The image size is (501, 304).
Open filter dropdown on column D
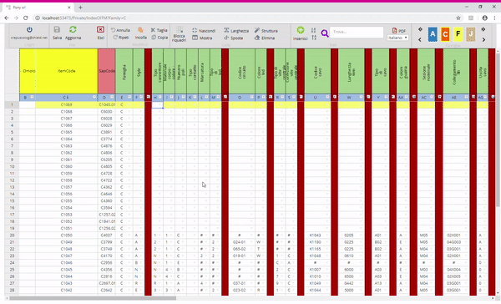tap(112, 97)
